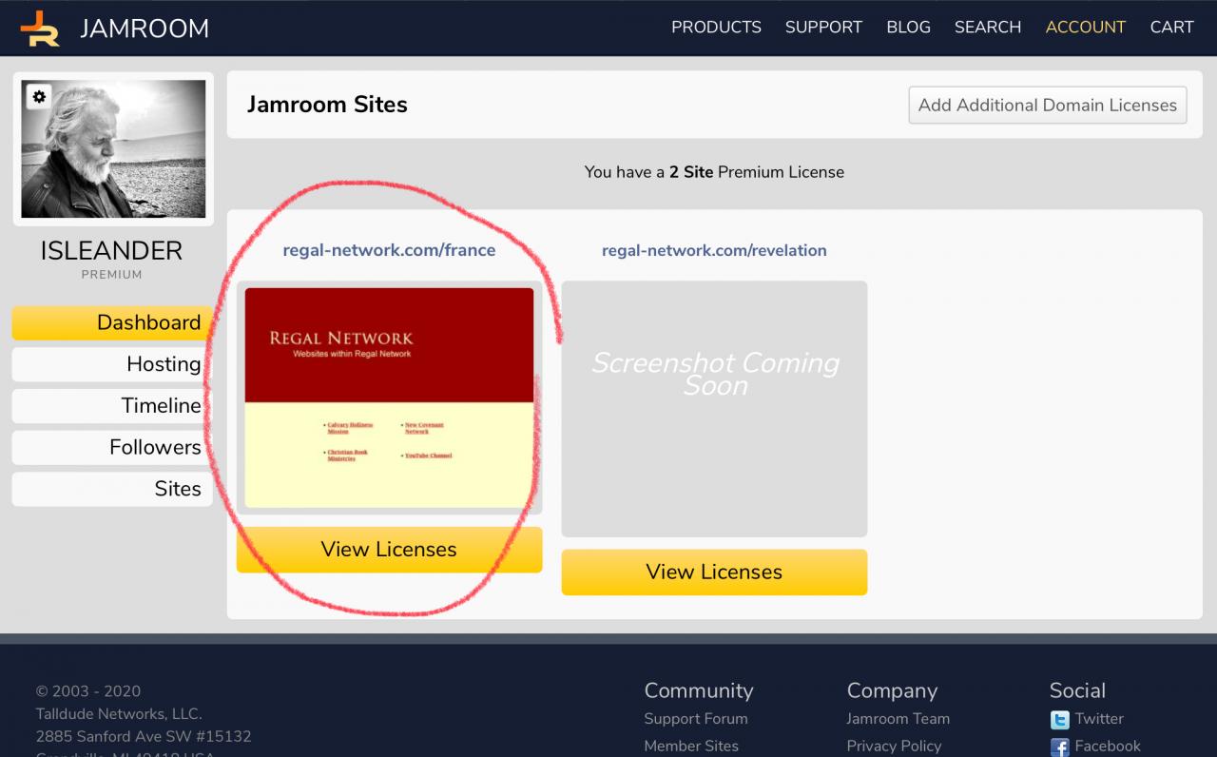Open Support Forum footer link
This screenshot has height=757, width=1217.
pos(696,719)
